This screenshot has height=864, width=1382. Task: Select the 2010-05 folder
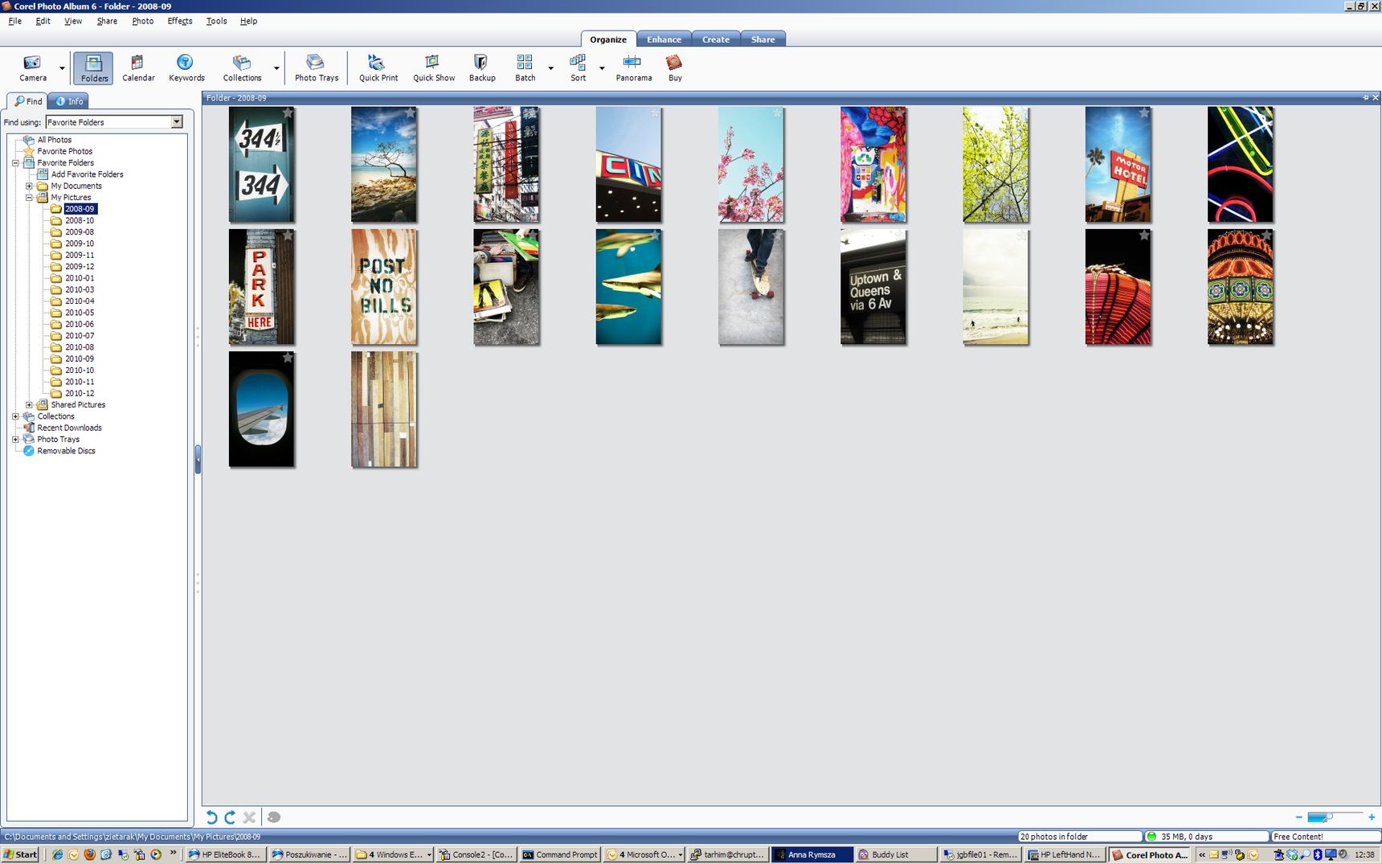point(79,313)
